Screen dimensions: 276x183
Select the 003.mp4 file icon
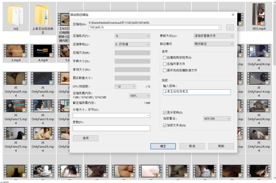(259, 14)
